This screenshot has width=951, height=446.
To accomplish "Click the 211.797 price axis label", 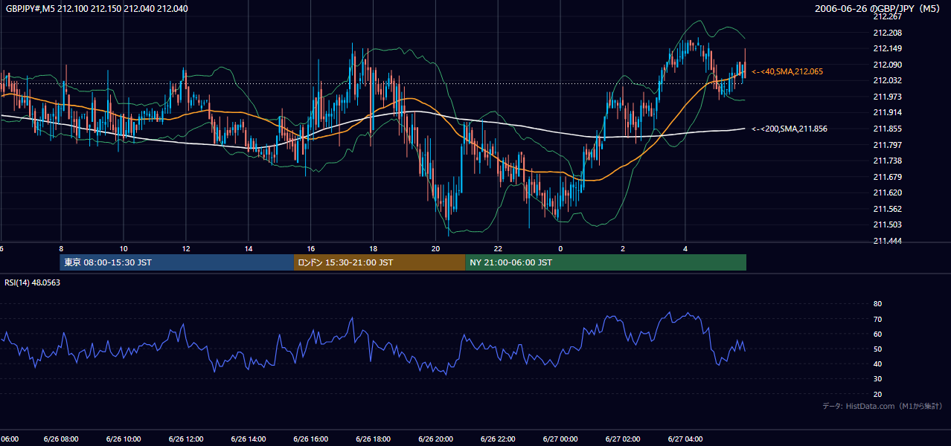I will coord(886,144).
